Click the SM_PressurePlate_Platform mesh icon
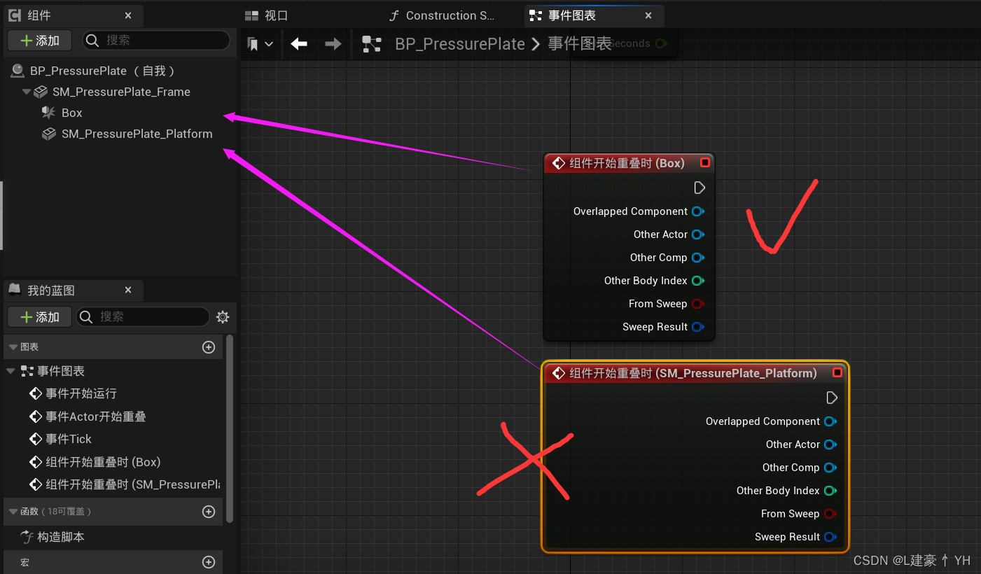981x574 pixels. point(48,134)
